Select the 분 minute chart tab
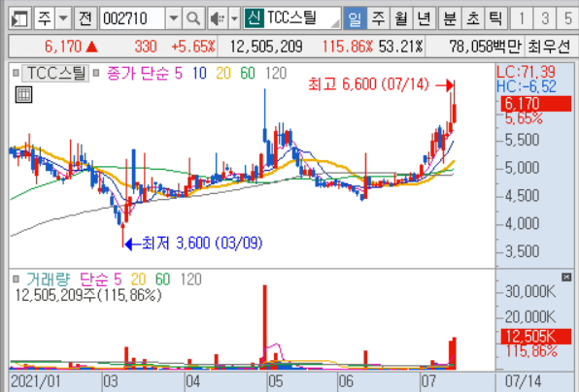579x392 pixels. pyautogui.click(x=450, y=18)
